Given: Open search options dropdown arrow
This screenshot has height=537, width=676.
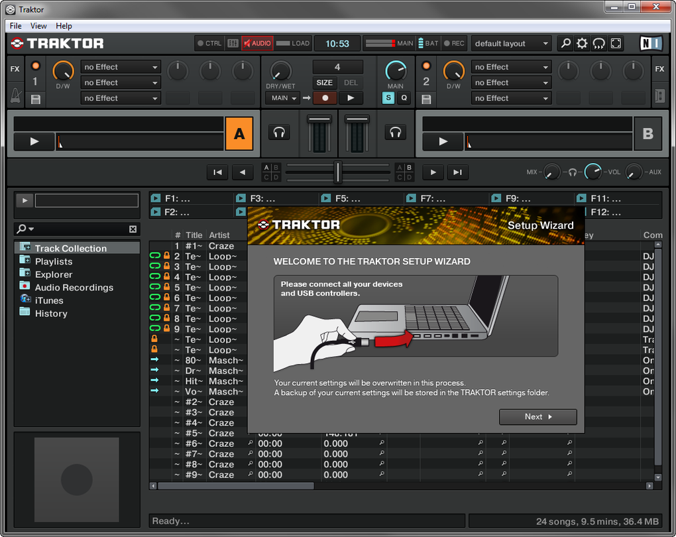Looking at the screenshot, I should tap(31, 229).
